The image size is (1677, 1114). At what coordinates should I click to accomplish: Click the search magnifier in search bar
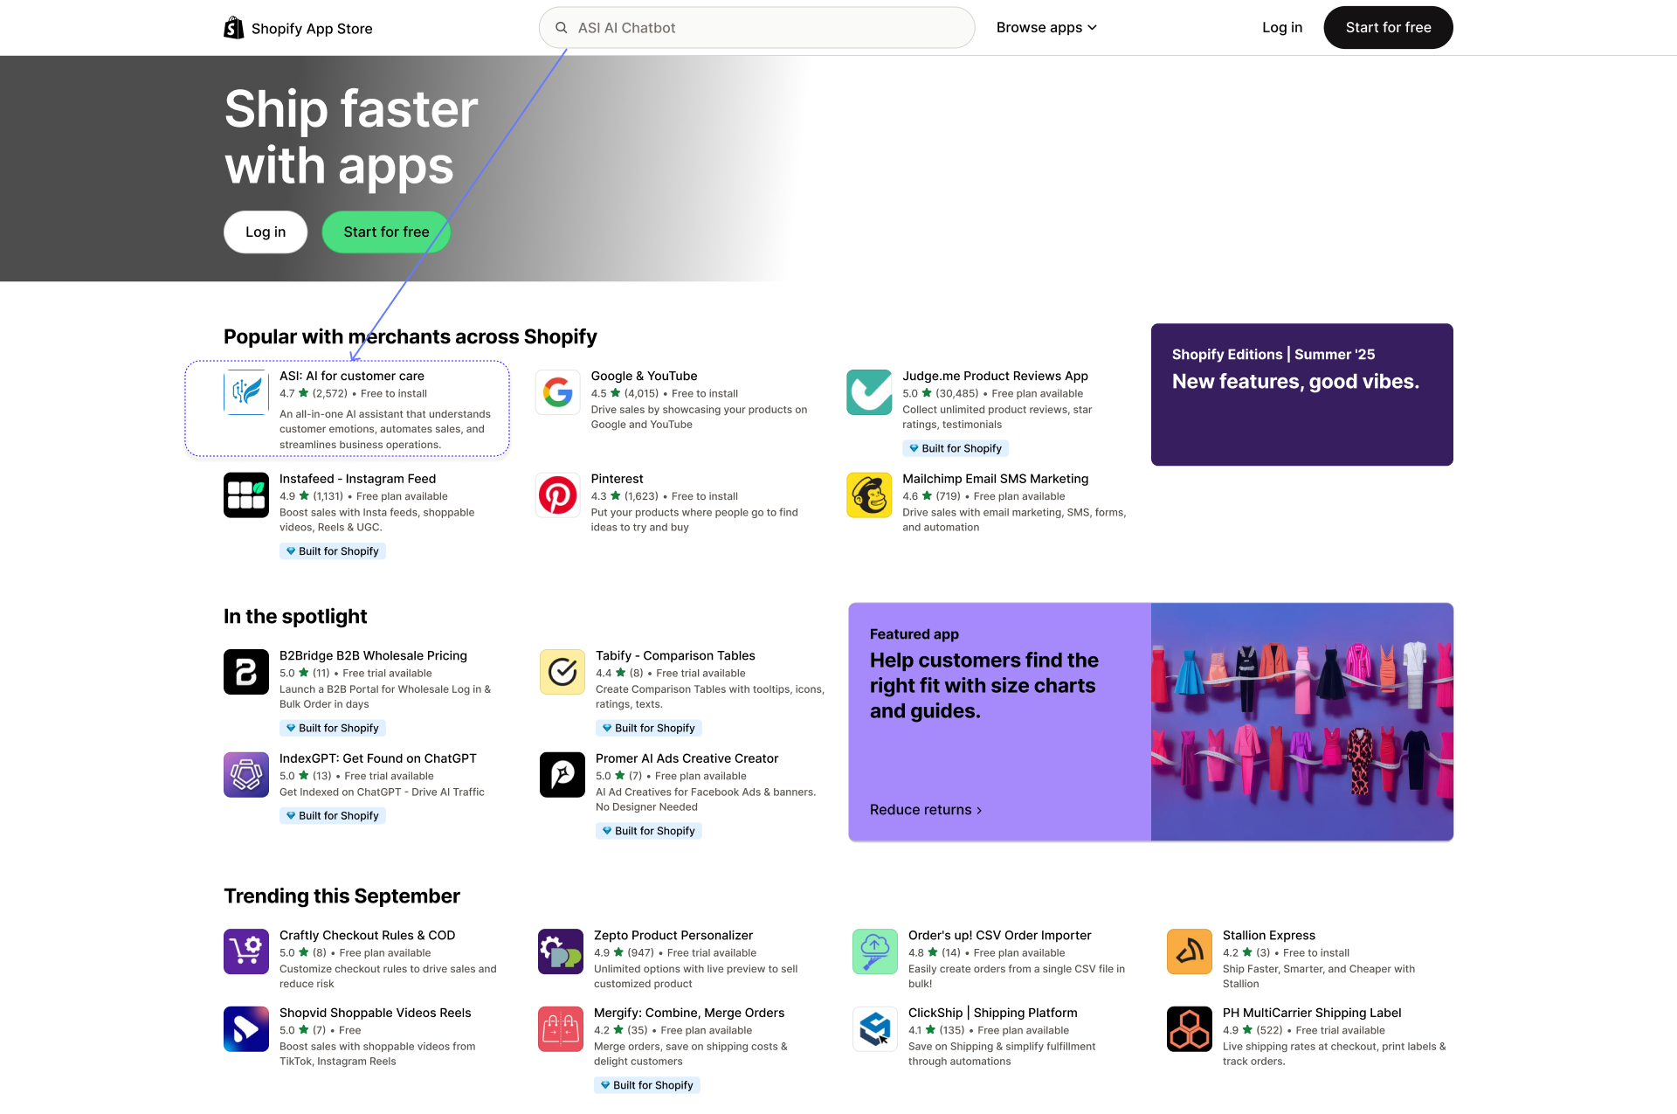pyautogui.click(x=562, y=28)
